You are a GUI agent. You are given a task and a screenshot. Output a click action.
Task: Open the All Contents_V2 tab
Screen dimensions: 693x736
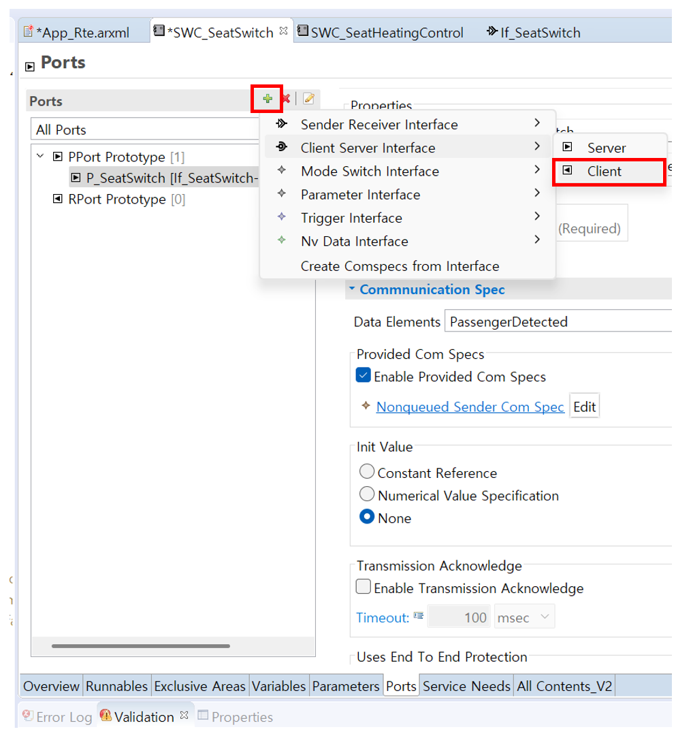564,686
